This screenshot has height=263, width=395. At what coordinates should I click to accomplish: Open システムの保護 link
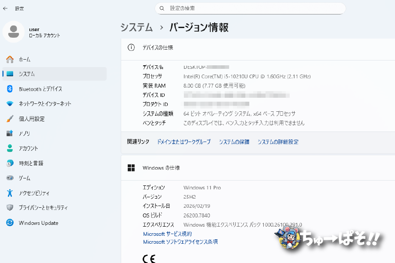tap(234, 142)
